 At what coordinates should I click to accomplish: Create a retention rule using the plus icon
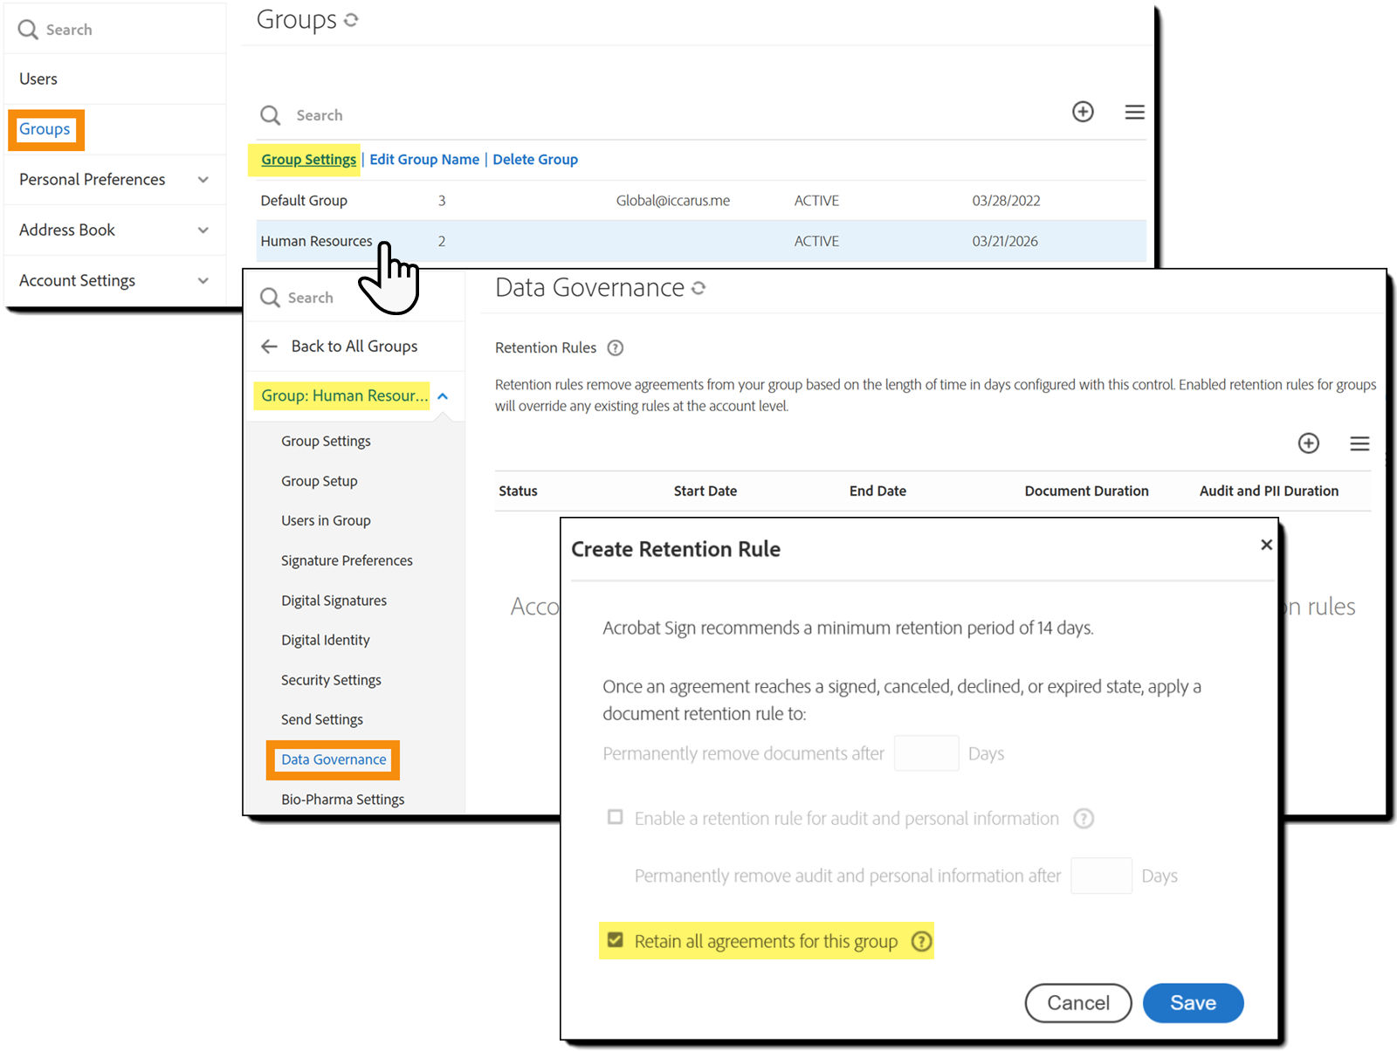[1308, 443]
